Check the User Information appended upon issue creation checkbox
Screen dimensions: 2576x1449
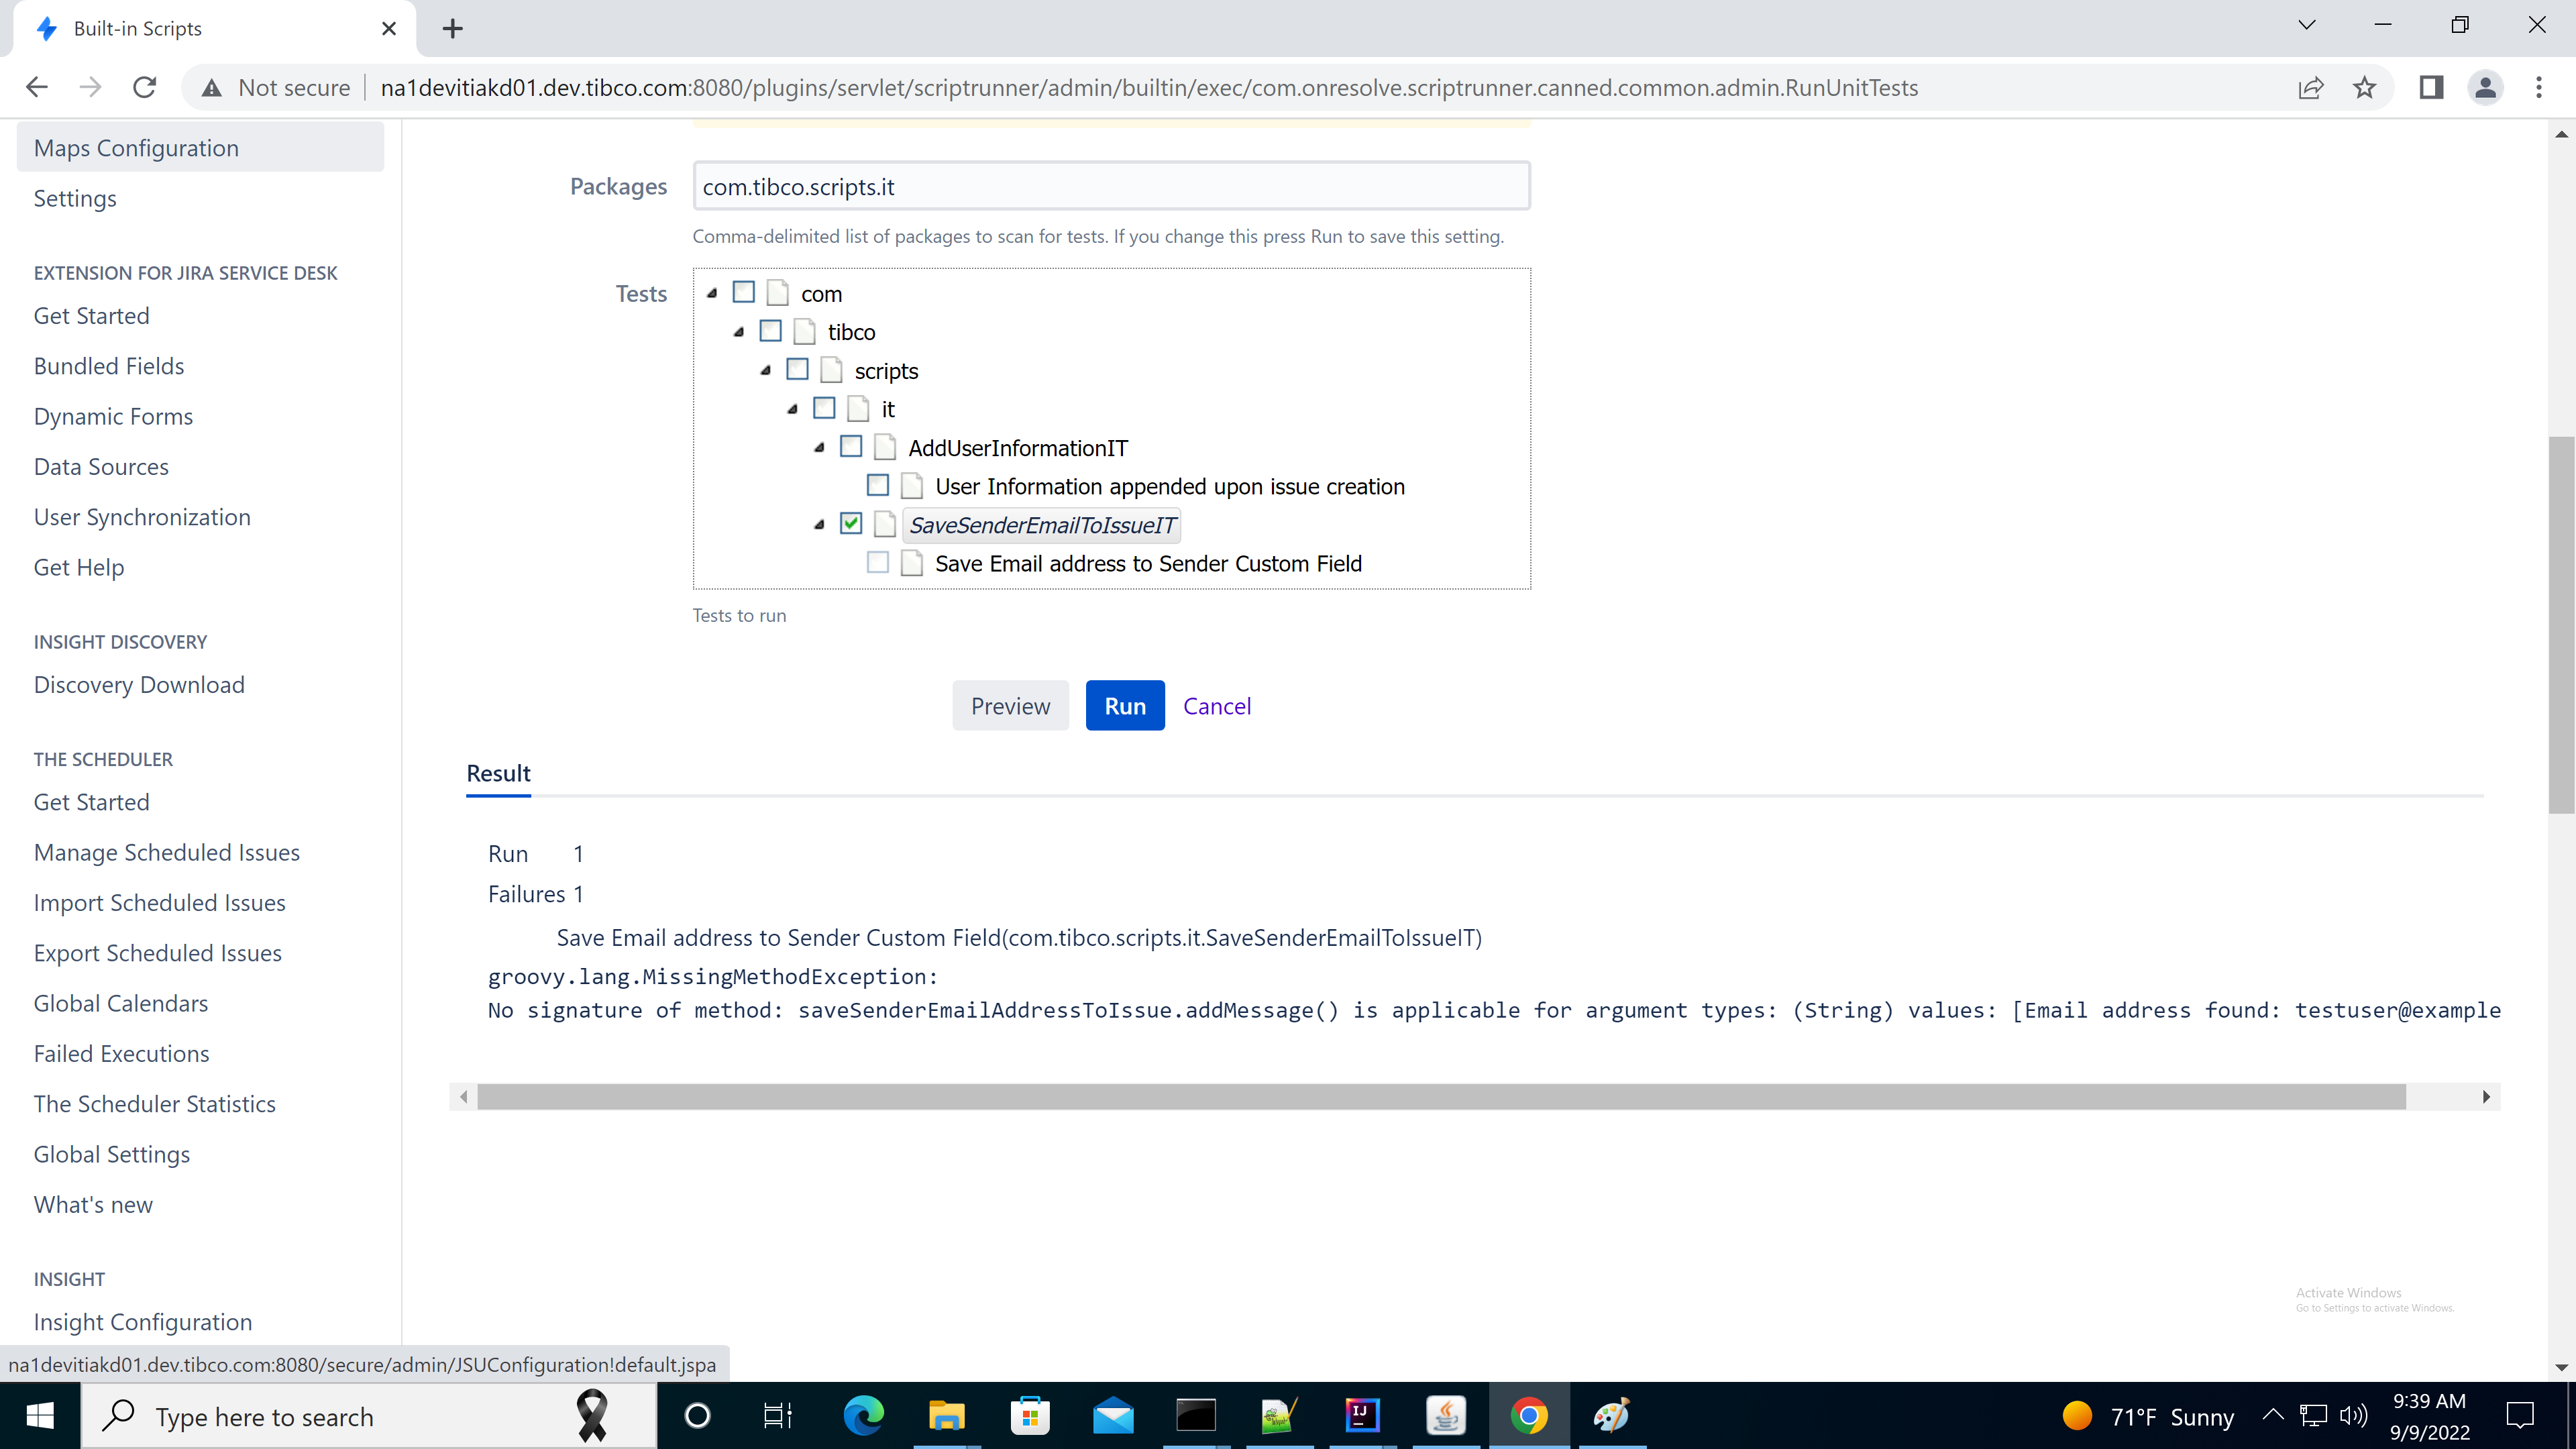point(878,486)
